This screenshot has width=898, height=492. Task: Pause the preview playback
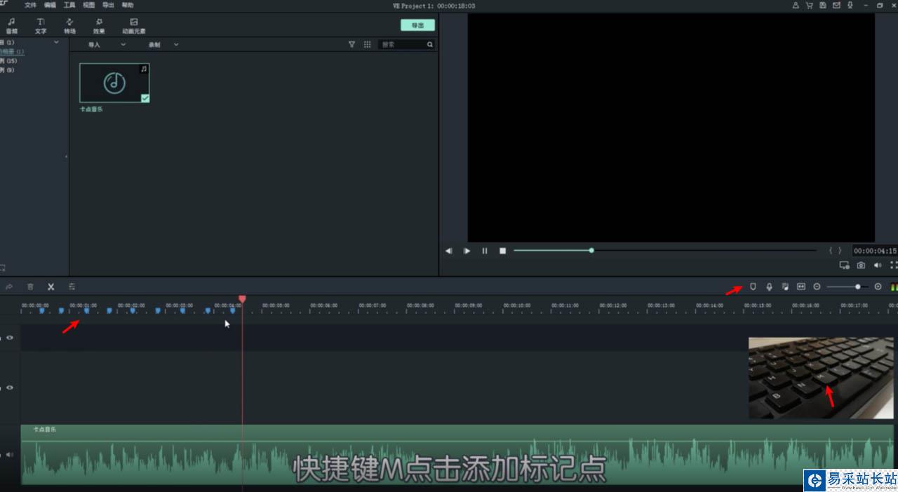click(x=484, y=251)
